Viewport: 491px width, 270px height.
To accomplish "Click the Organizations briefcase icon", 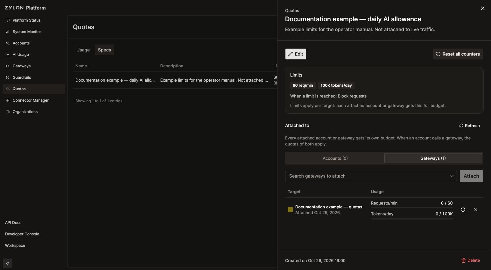I will pyautogui.click(x=8, y=112).
